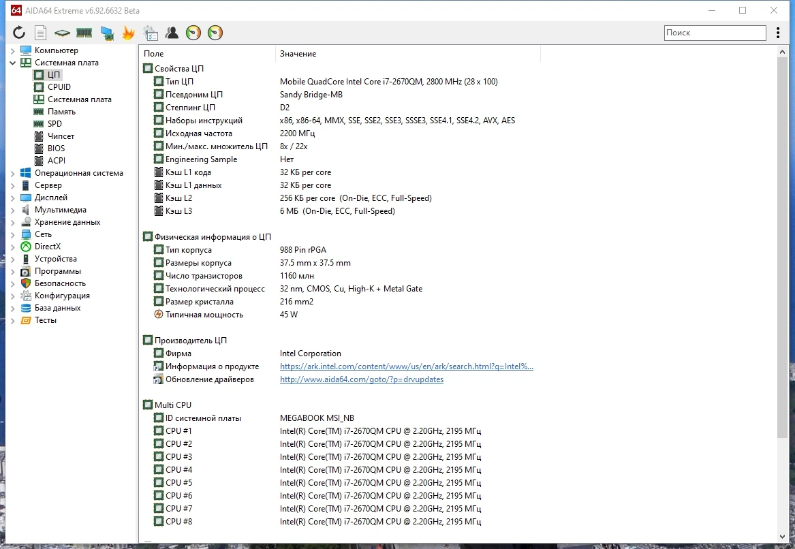Click the Устройства USB icon

coord(26,259)
